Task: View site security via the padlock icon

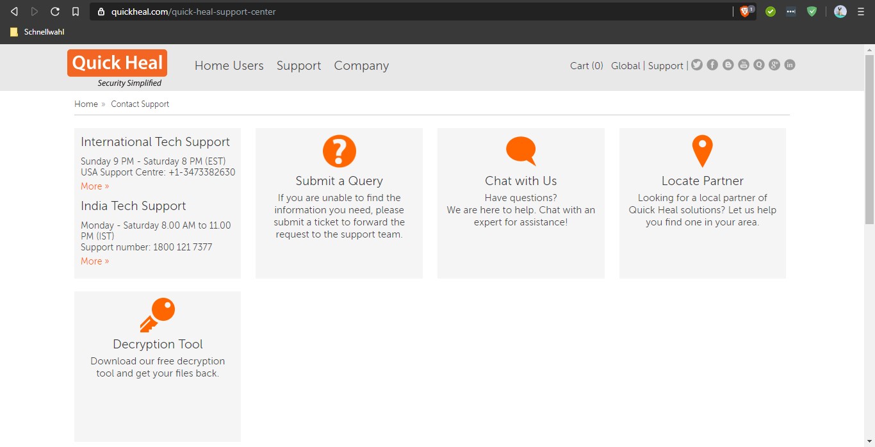Action: (x=101, y=12)
